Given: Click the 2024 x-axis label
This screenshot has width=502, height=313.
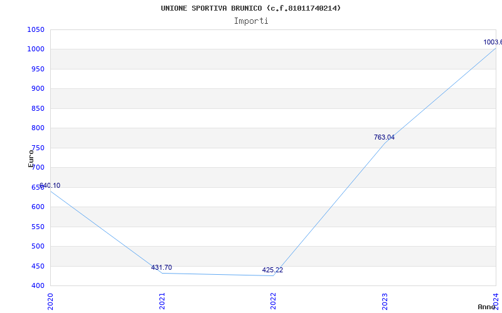Looking at the screenshot, I should (x=496, y=301).
